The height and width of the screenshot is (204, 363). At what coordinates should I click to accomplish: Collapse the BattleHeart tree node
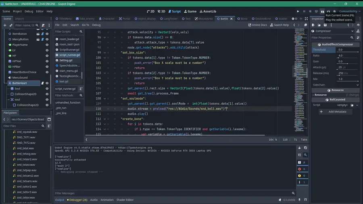pyautogui.click(x=6, y=83)
